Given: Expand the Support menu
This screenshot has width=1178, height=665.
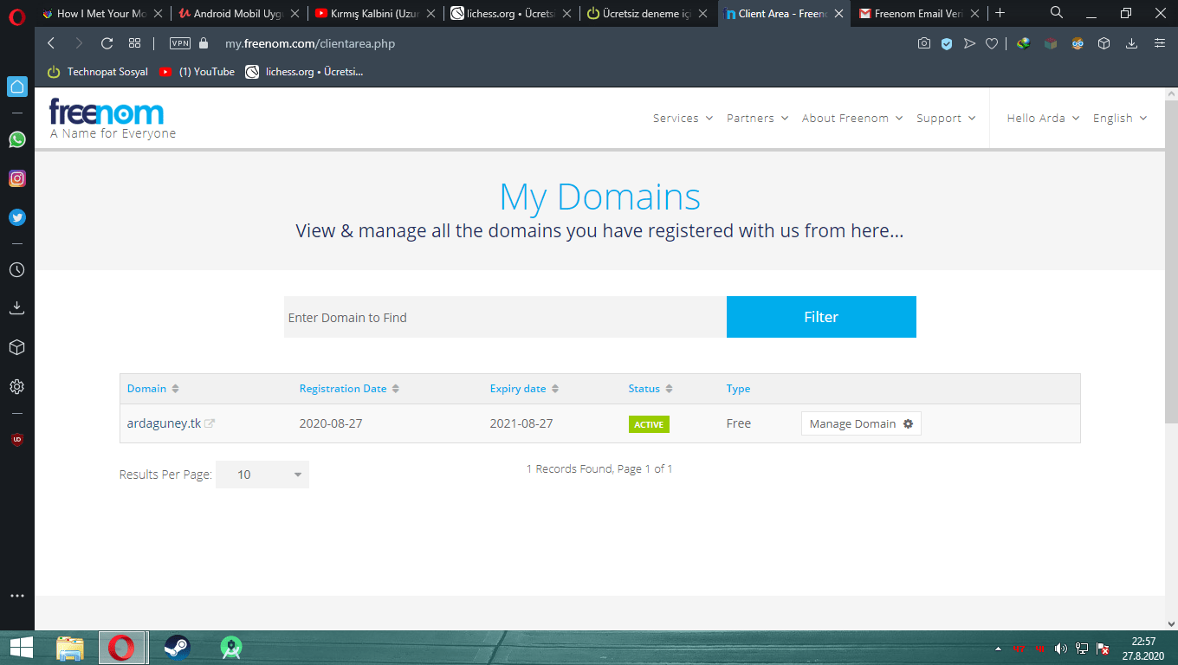Looking at the screenshot, I should coord(947,119).
